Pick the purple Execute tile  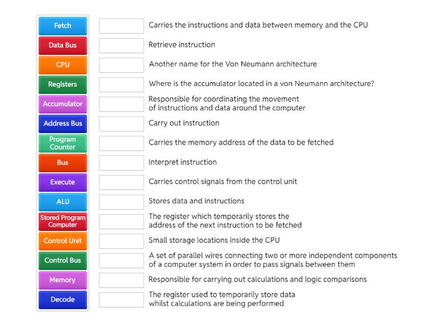tap(63, 183)
